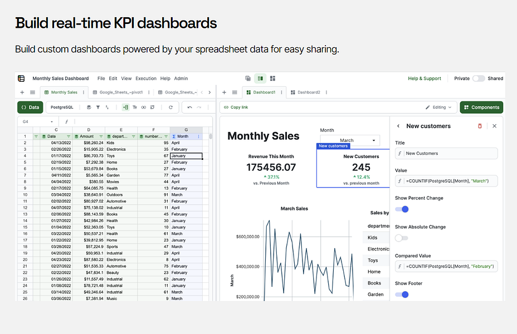Add a new sheet with the left plus icon
Image resolution: width=517 pixels, height=334 pixels.
point(22,92)
